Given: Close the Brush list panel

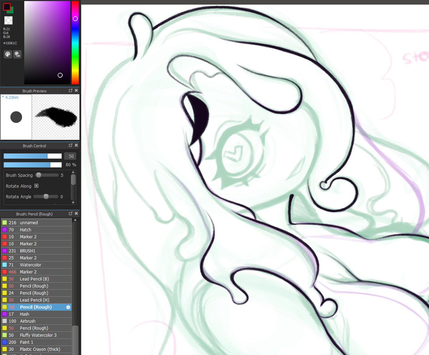Looking at the screenshot, I should [76, 213].
